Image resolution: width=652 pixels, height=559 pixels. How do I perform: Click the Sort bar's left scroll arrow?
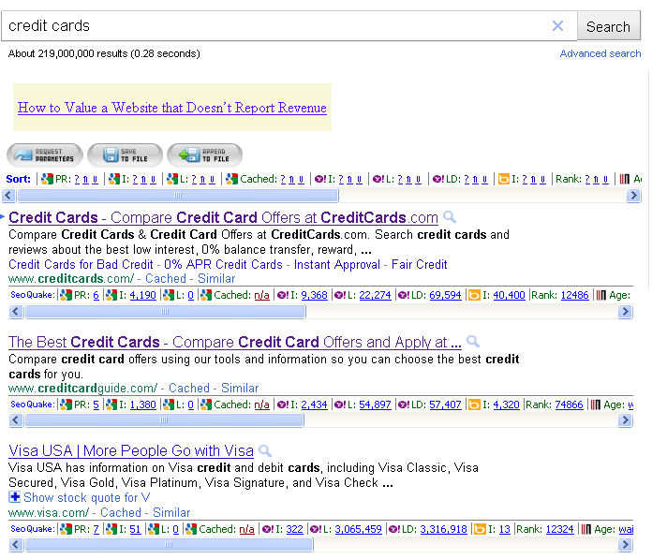(x=8, y=195)
